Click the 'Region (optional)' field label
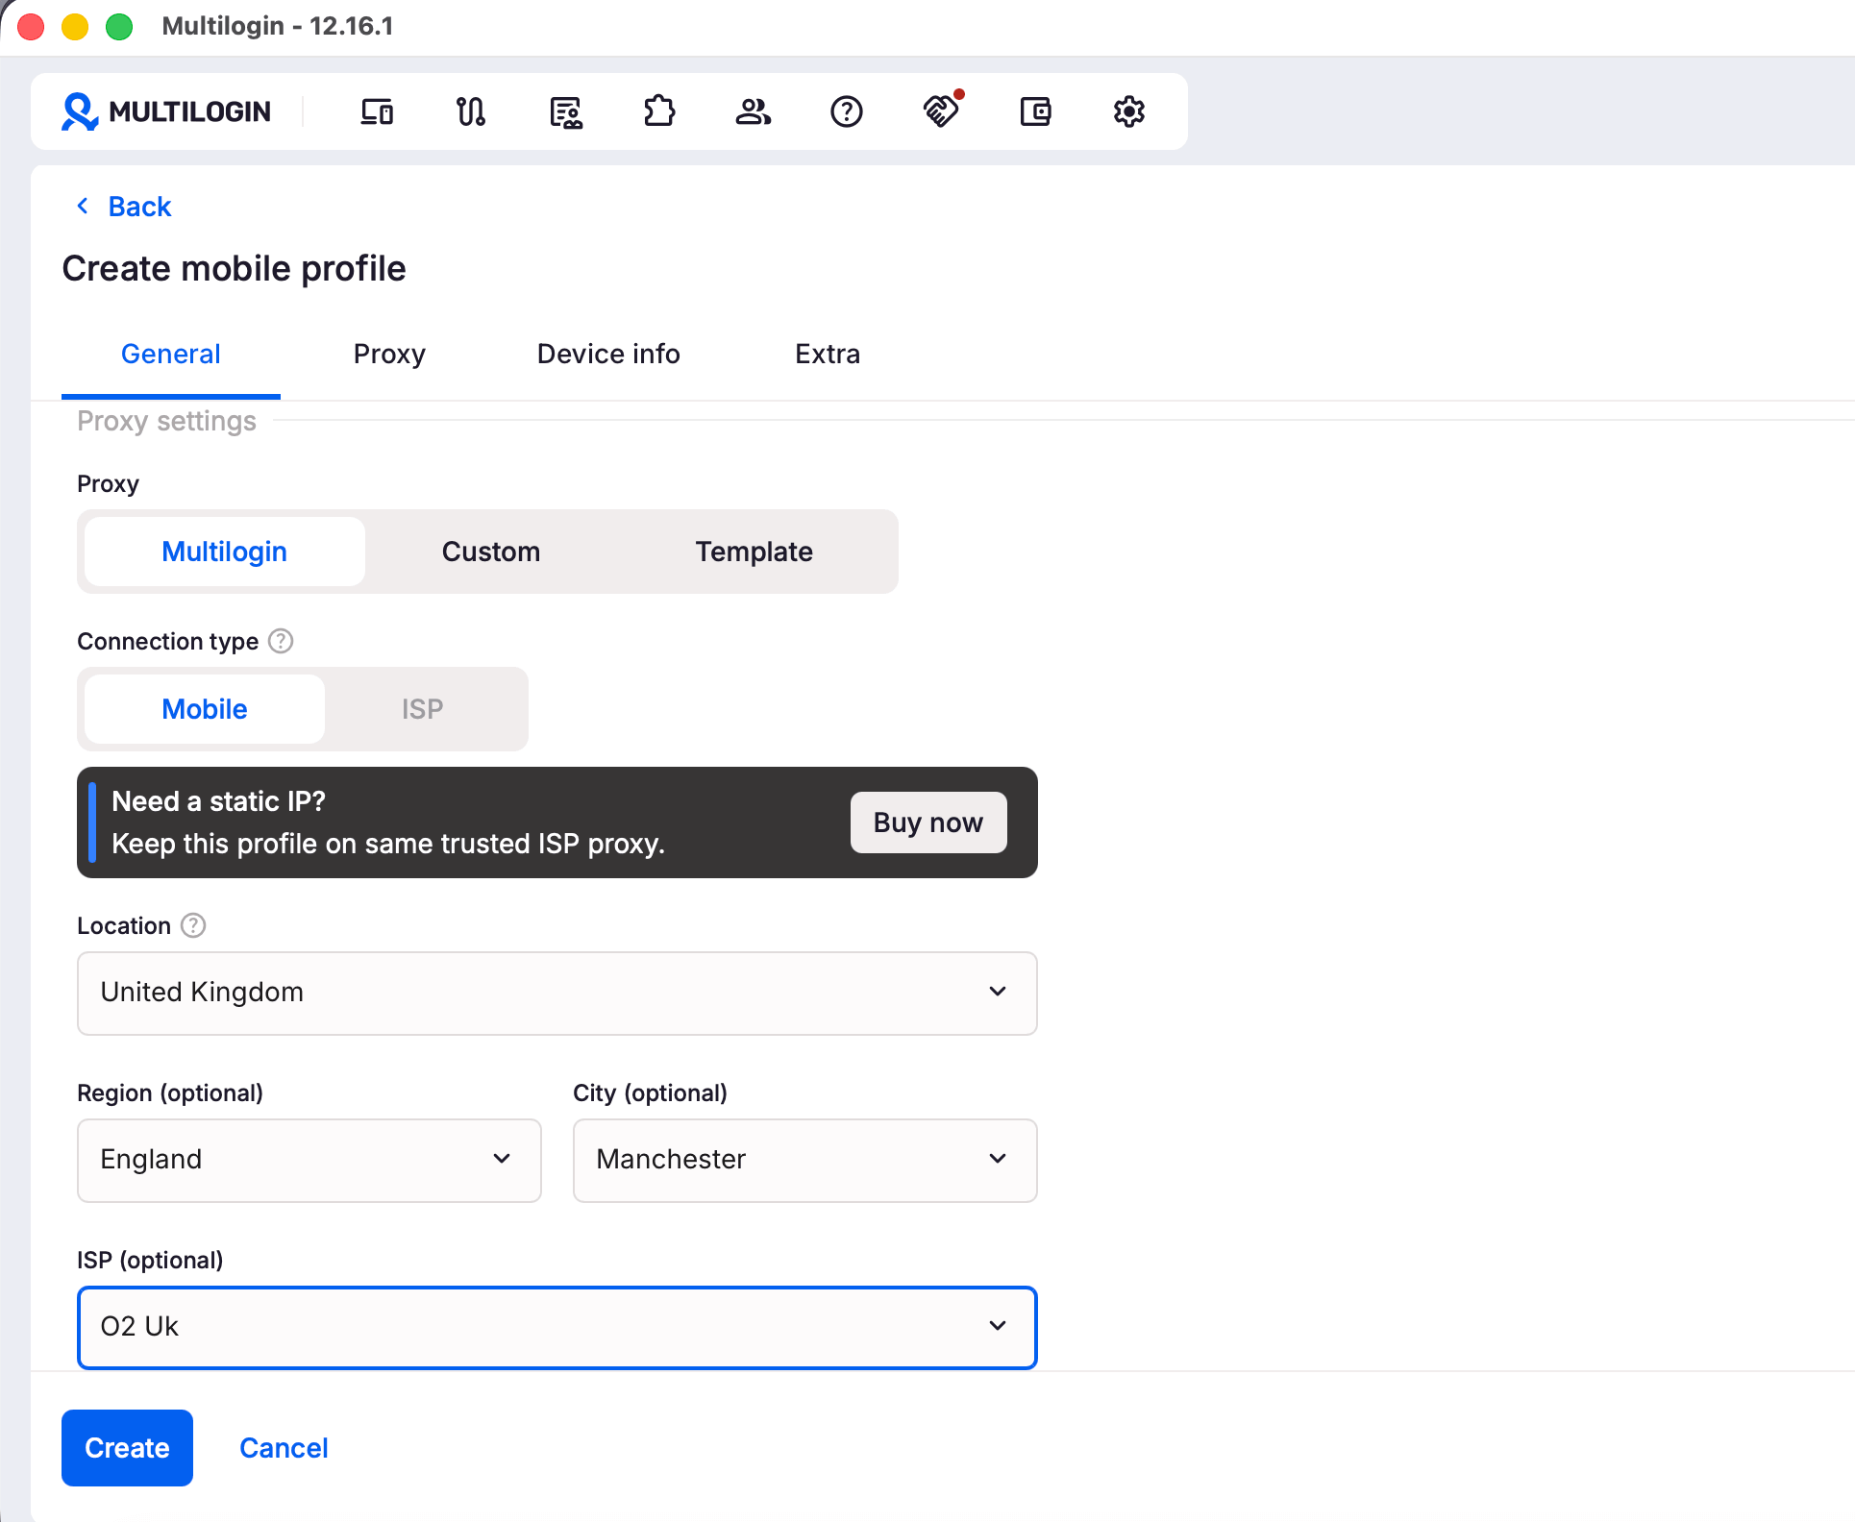The width and height of the screenshot is (1855, 1522). coord(170,1092)
